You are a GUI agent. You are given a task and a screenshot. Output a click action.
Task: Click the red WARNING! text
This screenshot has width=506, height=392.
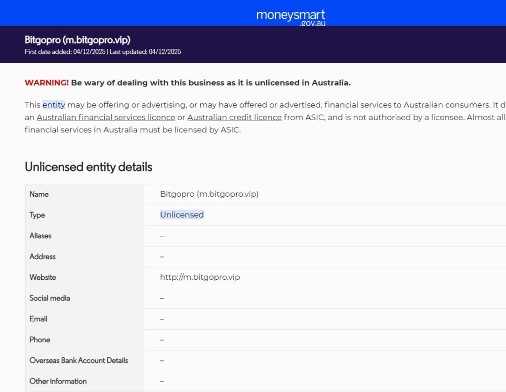(x=46, y=83)
